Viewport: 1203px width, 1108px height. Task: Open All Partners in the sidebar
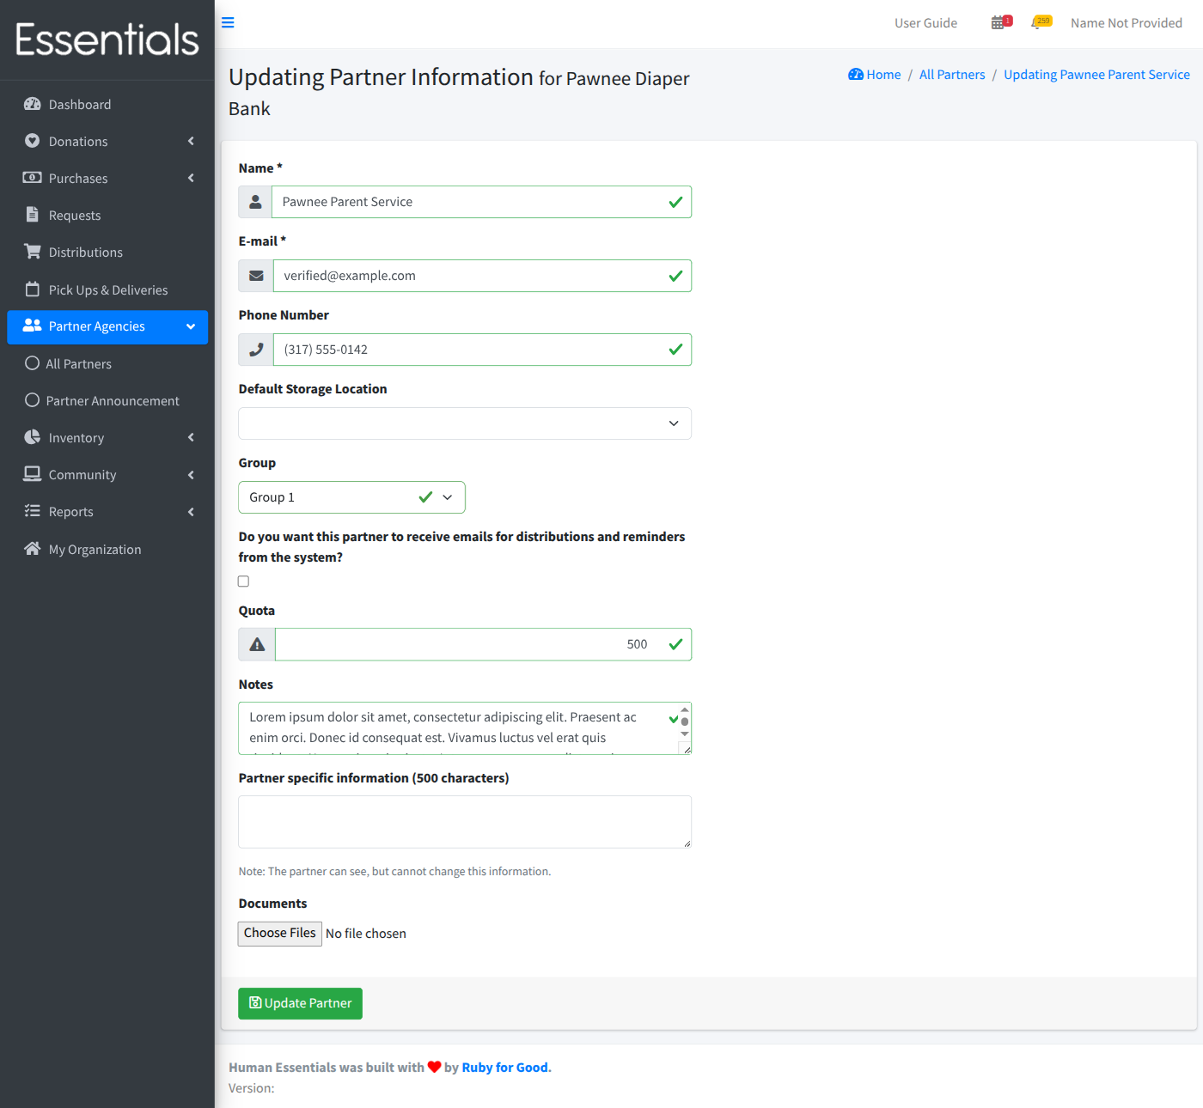[x=107, y=363]
